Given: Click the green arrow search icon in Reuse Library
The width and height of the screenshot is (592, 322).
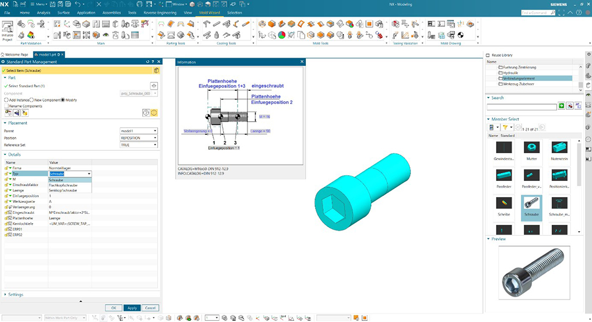Looking at the screenshot, I should [x=561, y=106].
